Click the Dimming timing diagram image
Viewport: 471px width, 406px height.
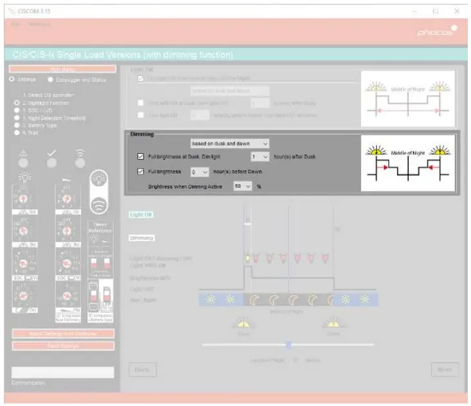pos(407,163)
